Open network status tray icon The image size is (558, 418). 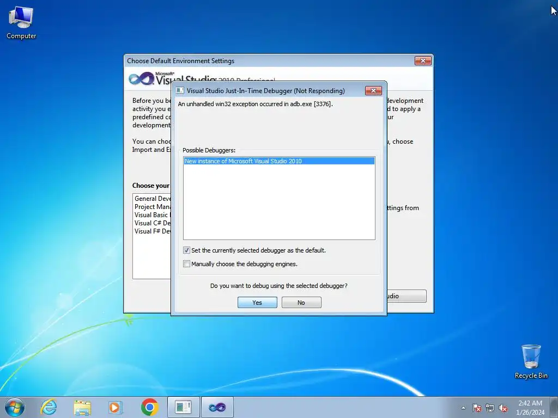[x=490, y=408]
